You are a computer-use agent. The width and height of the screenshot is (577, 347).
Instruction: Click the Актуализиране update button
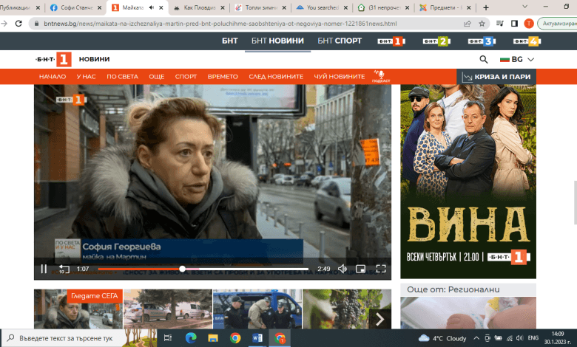[x=558, y=24]
